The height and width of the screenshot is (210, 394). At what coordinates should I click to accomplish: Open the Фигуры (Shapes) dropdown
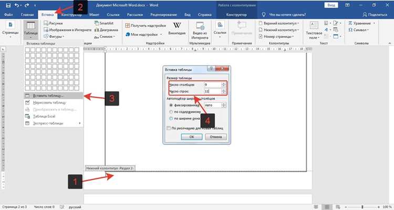[x=54, y=36]
